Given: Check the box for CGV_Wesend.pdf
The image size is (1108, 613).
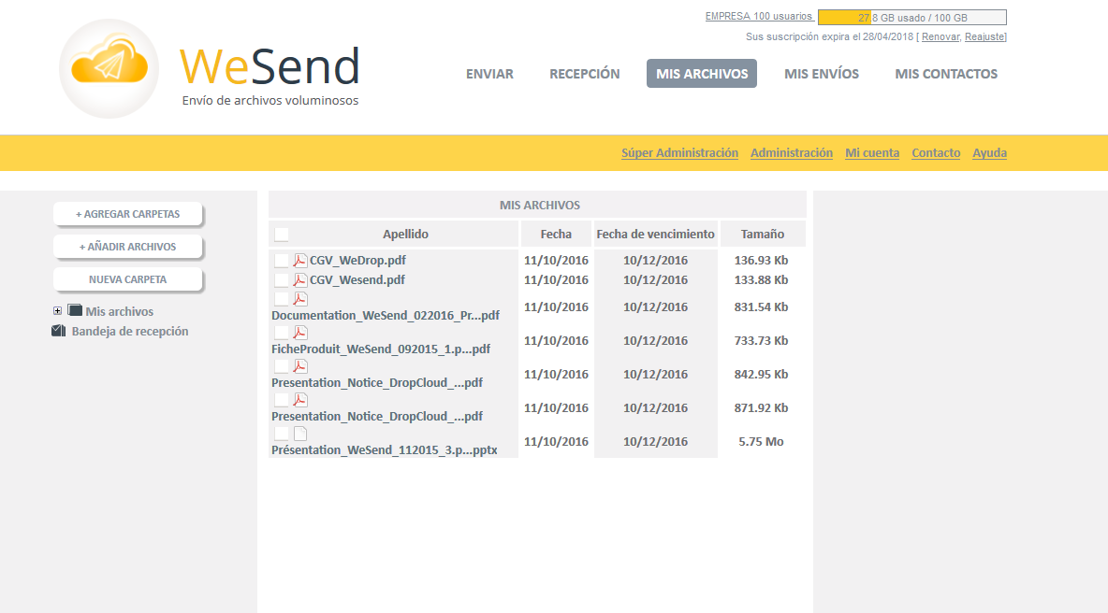Looking at the screenshot, I should tap(282, 280).
